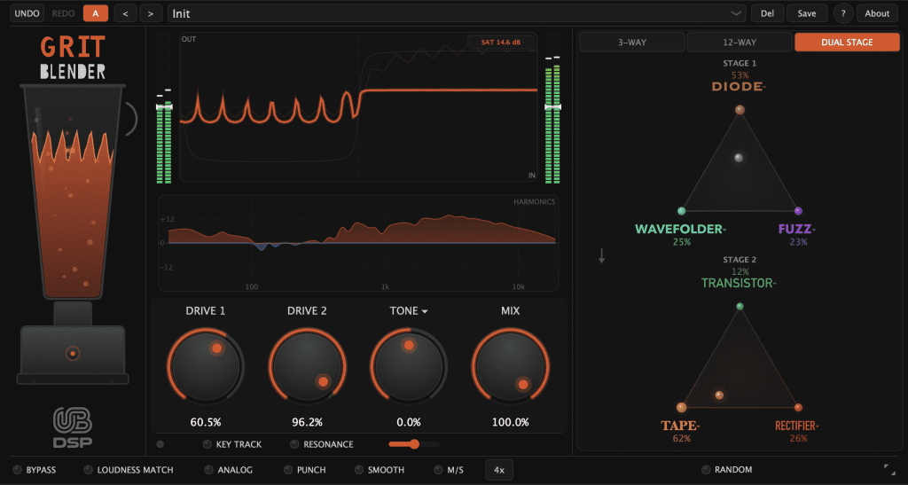
Task: Open the Tone mode dropdown
Action: point(409,311)
